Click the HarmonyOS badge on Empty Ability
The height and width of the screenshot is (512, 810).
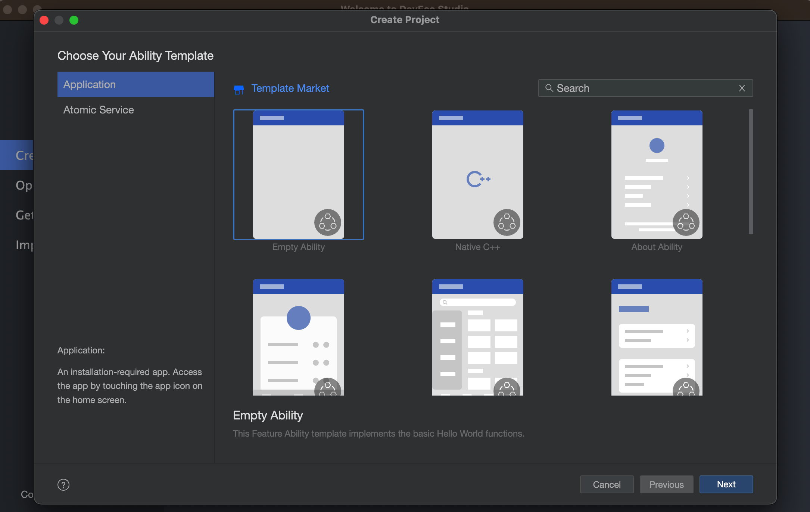click(x=328, y=222)
